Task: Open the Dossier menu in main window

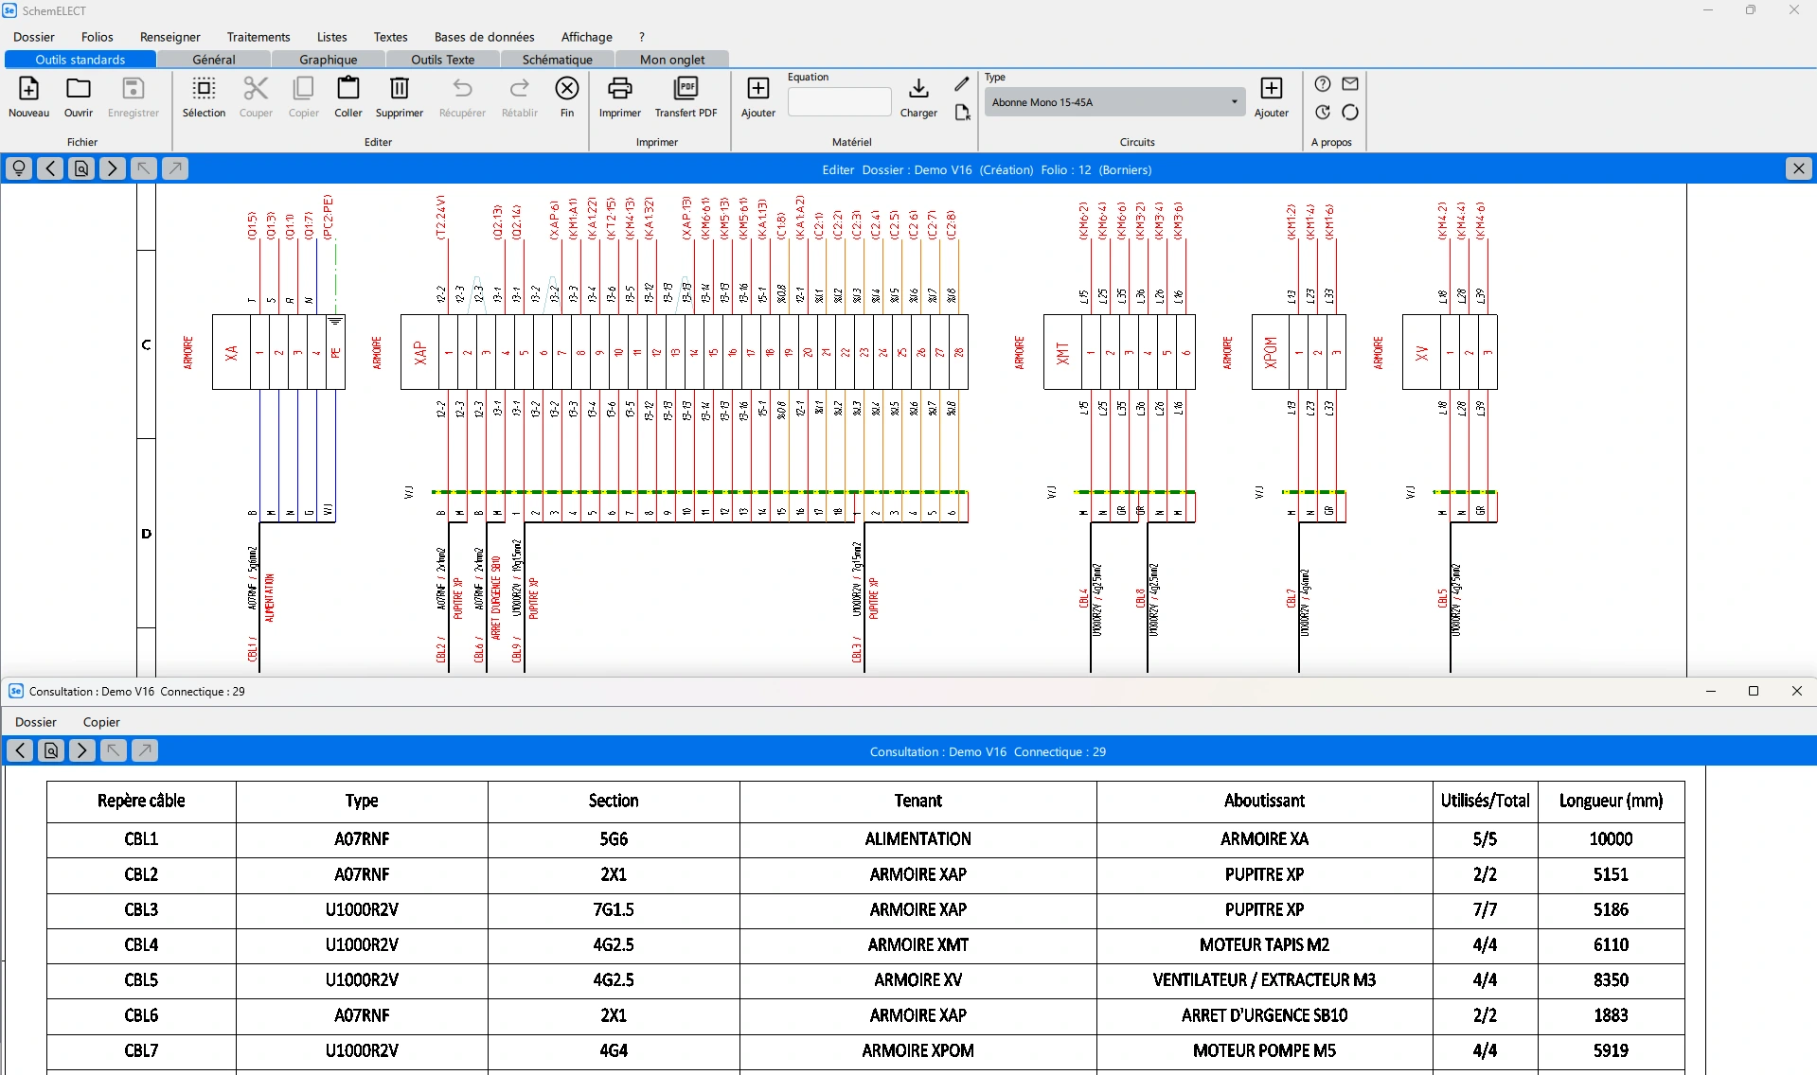Action: point(34,37)
